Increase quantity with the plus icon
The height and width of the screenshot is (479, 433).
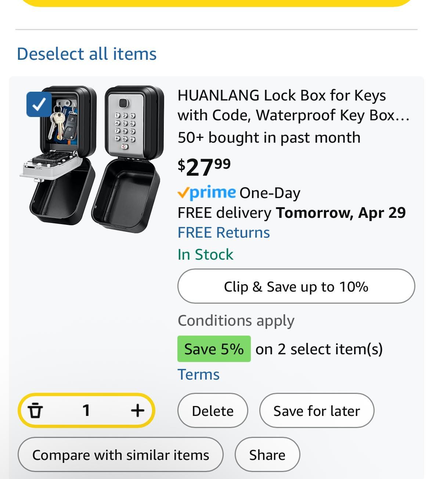137,410
